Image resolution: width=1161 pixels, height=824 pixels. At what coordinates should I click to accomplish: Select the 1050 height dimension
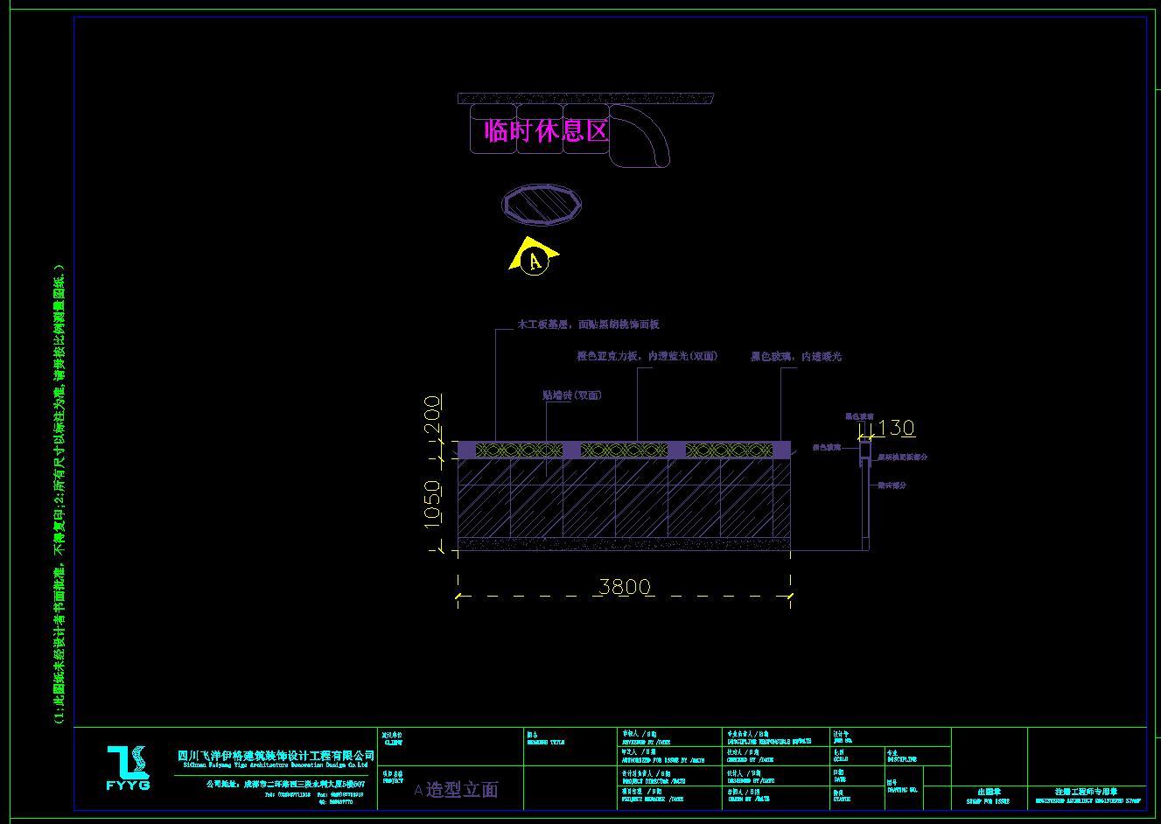tap(432, 503)
